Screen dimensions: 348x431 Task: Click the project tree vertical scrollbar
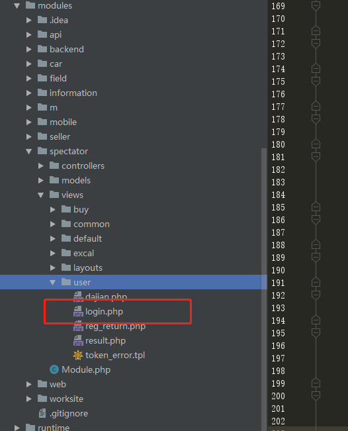point(264,289)
